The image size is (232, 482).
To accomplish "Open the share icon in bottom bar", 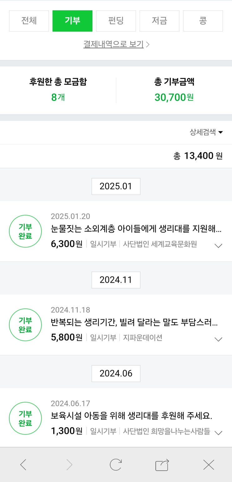I will pos(162,465).
